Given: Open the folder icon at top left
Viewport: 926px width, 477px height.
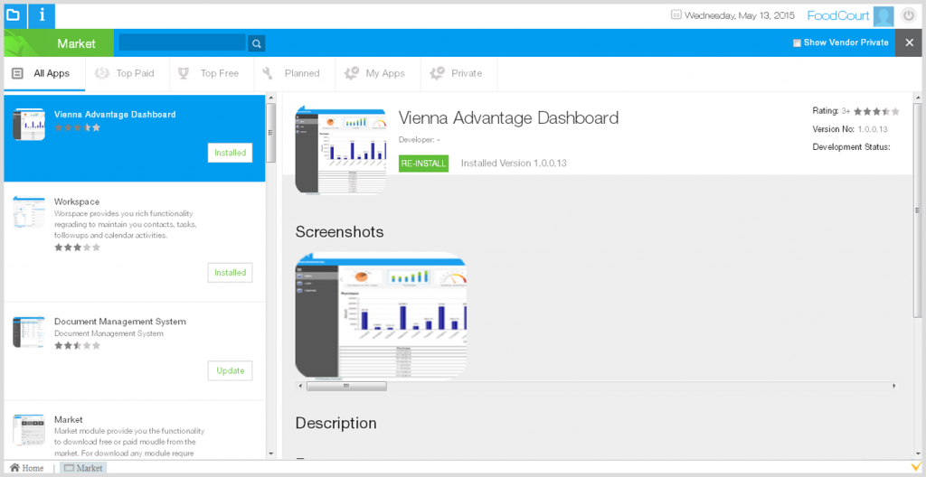Looking at the screenshot, I should 14,14.
